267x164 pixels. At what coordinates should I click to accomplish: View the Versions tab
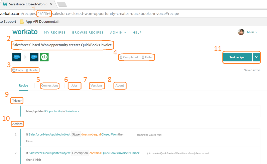[x=97, y=86]
